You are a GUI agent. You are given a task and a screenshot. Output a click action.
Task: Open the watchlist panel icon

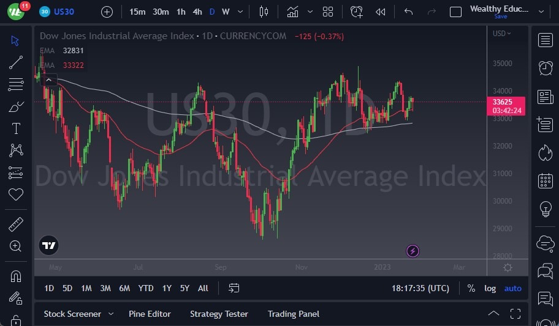pyautogui.click(x=545, y=40)
